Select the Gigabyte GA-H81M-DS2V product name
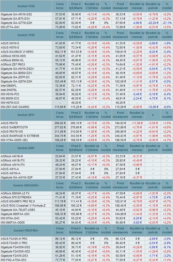 (x=17, y=69)
